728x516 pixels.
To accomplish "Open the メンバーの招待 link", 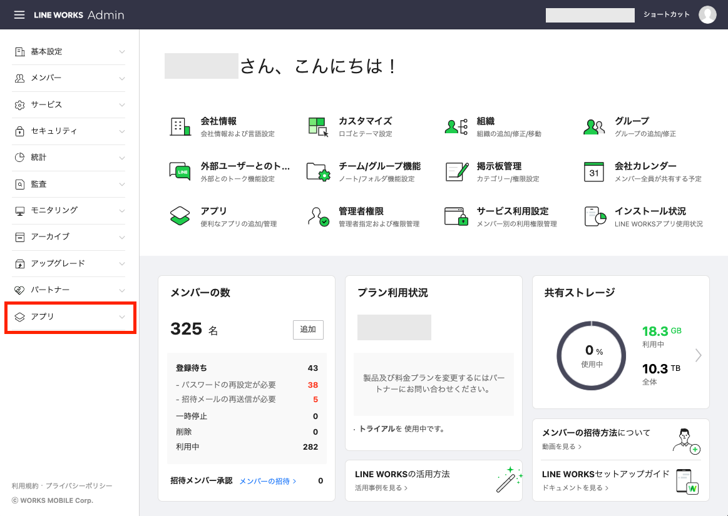I will click(x=268, y=481).
